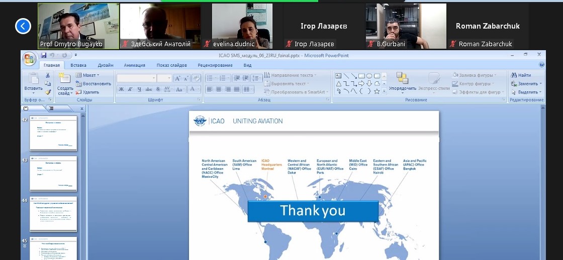Expand the shapes gallery more arrow
Viewport: 563px width, 260px height.
(384, 91)
